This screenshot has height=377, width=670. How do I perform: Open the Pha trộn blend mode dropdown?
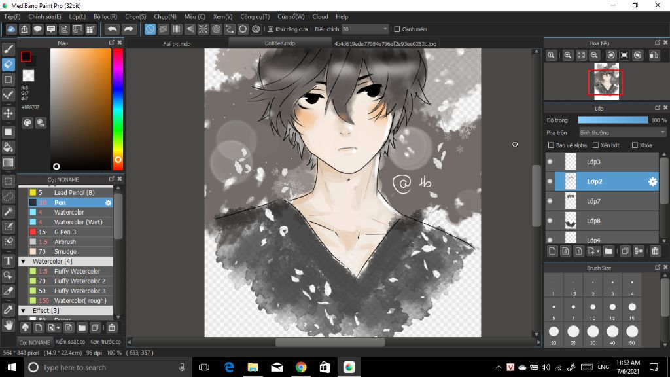tap(622, 132)
